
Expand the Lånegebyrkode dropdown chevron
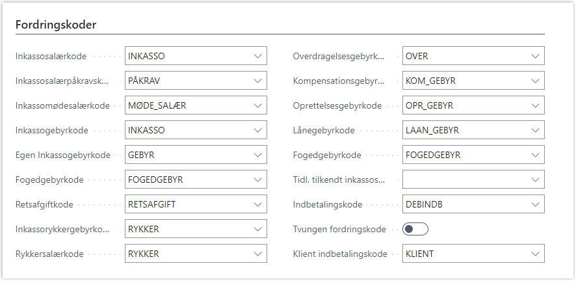click(534, 130)
